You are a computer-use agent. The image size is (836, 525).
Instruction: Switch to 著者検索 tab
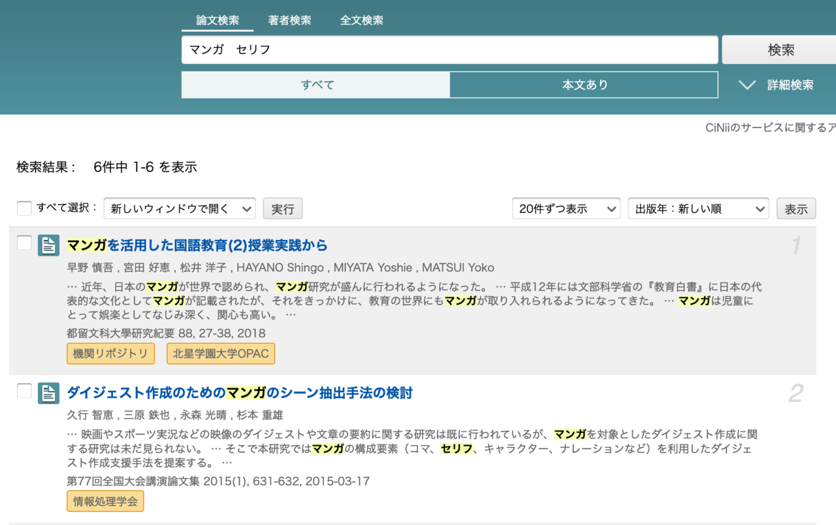(x=289, y=20)
